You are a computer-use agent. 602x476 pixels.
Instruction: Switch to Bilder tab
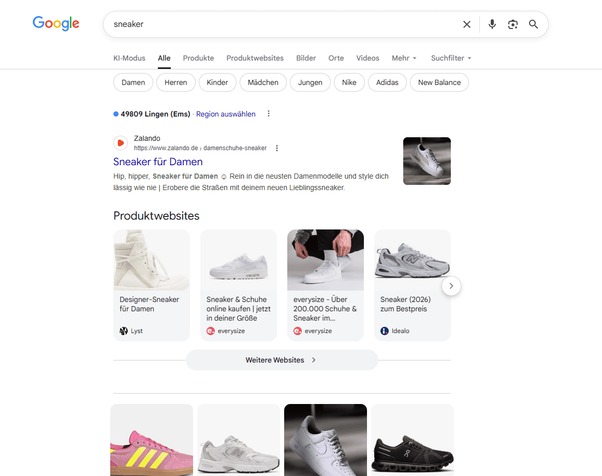click(306, 58)
